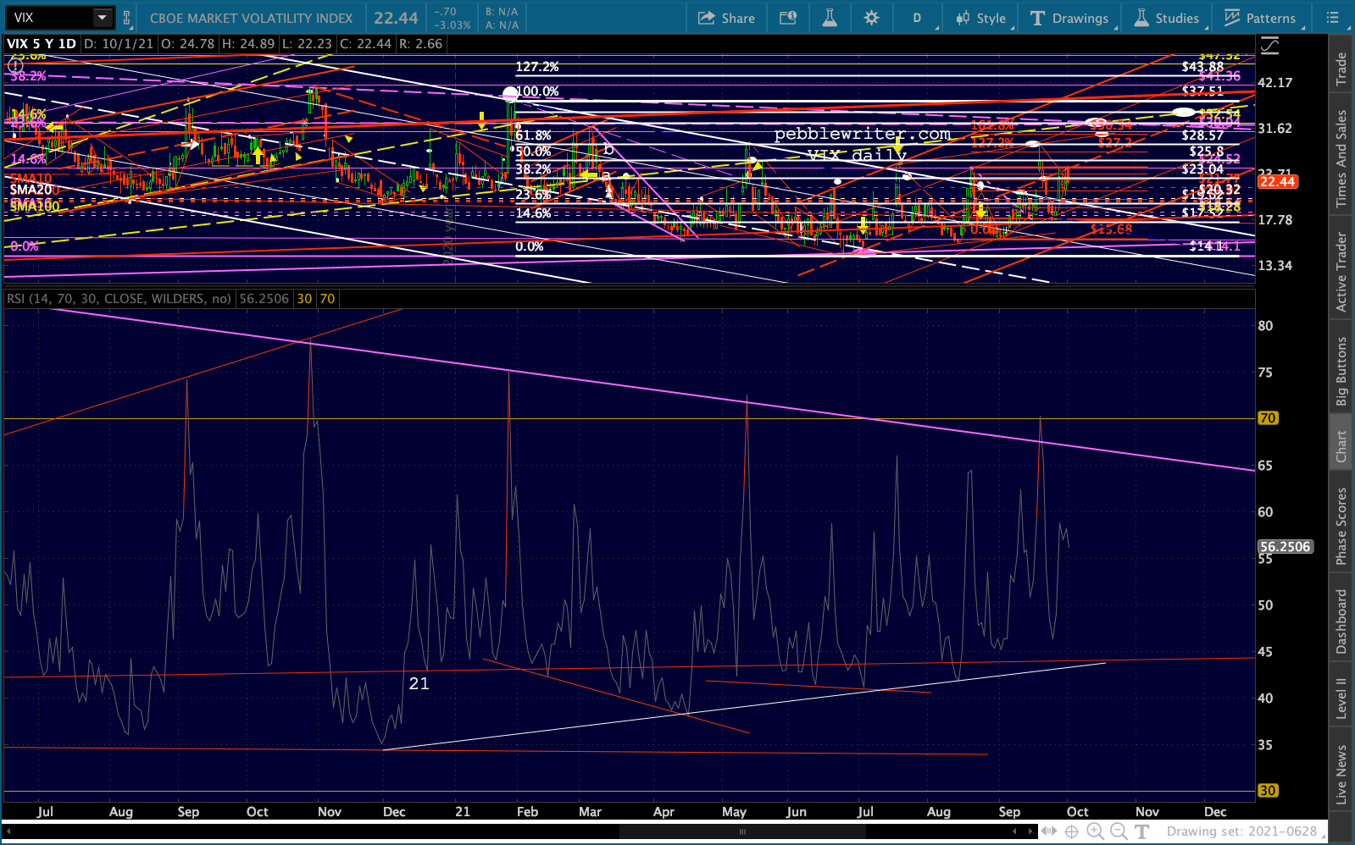1355x845 pixels.
Task: Click the zoom in magnifier
Action: 1095,831
